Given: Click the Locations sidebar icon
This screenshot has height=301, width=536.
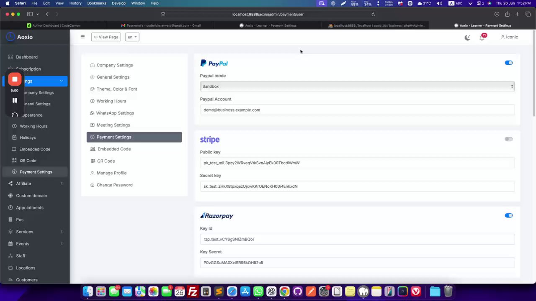Looking at the screenshot, I should coord(11,268).
